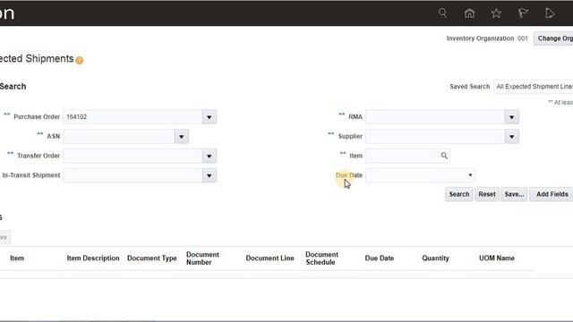Viewport: 573px width, 322px height.
Task: Focus the Transfer Order input field
Action: 133,157
